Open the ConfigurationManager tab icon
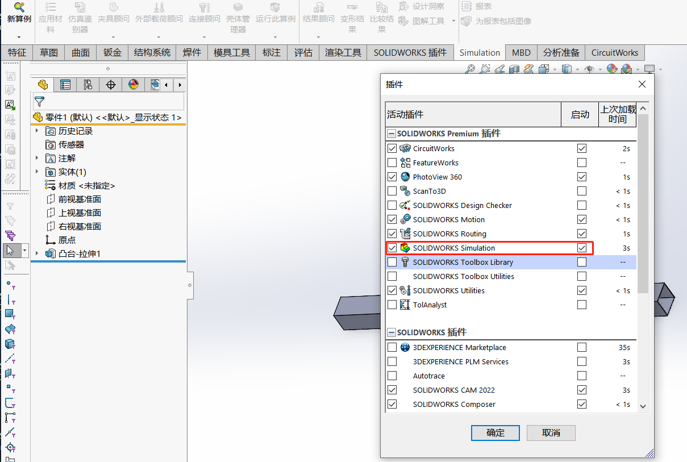 pyautogui.click(x=88, y=85)
